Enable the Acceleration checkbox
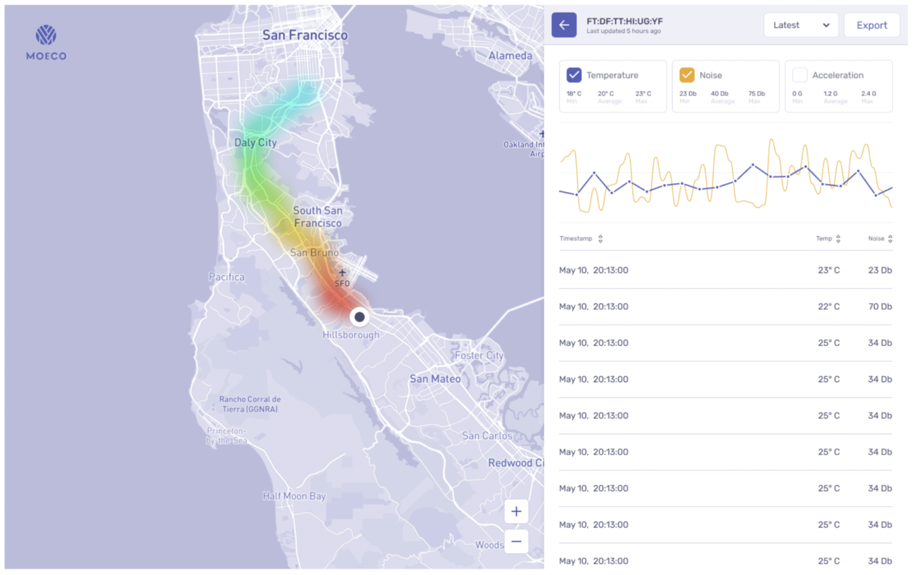The image size is (914, 575). (799, 75)
